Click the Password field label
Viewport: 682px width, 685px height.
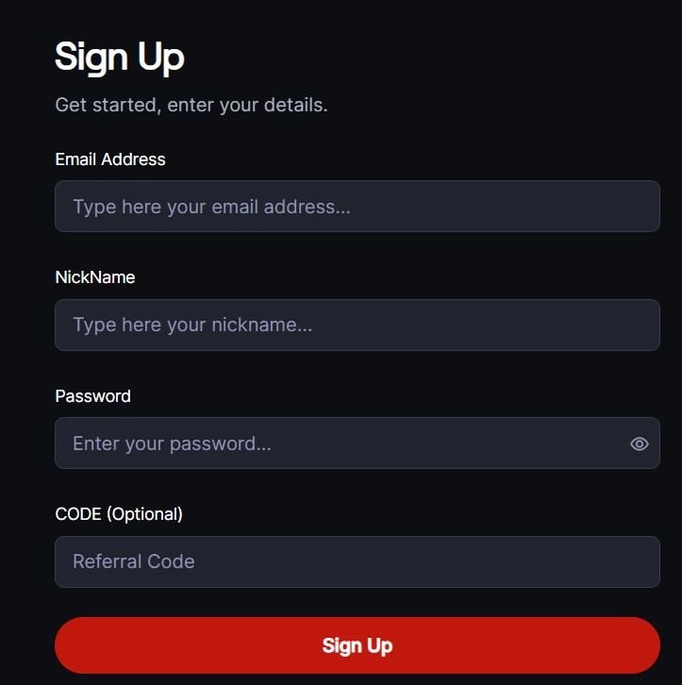(92, 396)
